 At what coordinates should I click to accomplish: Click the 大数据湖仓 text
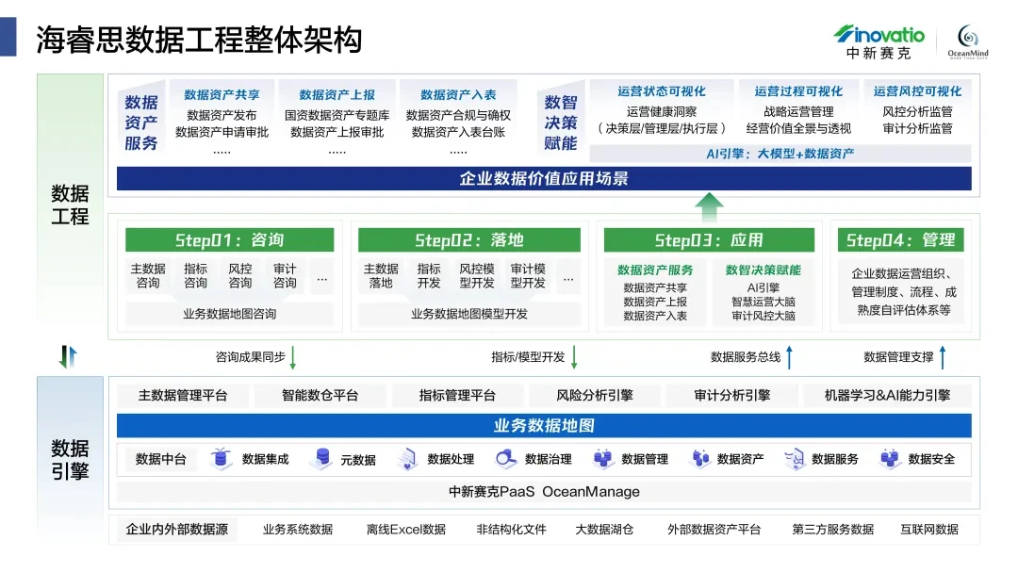(604, 530)
